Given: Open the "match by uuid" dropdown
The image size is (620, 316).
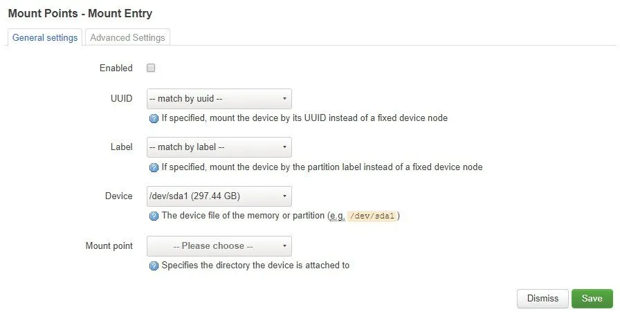Looking at the screenshot, I should point(219,98).
